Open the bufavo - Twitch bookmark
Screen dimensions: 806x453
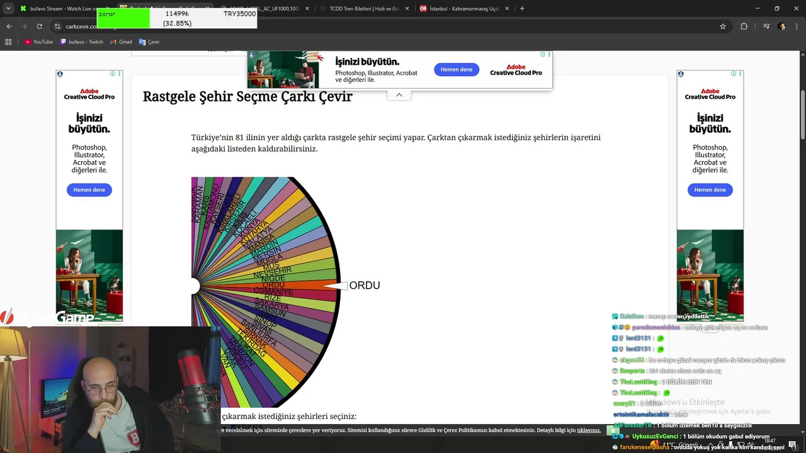click(x=82, y=42)
